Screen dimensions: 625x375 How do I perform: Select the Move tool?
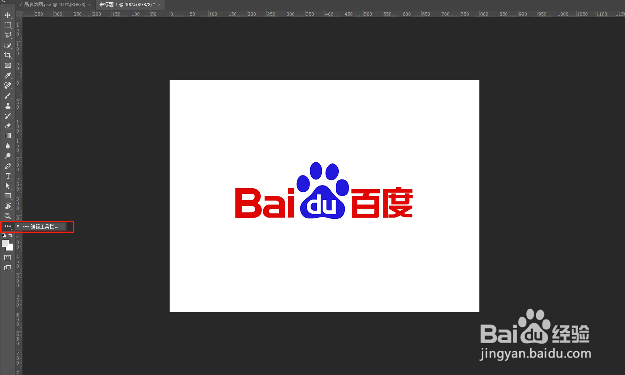pos(7,15)
